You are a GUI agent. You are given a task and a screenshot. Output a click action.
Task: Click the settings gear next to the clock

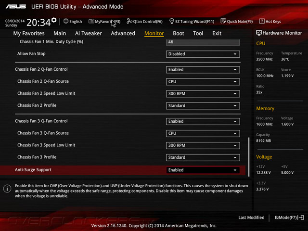54,20
